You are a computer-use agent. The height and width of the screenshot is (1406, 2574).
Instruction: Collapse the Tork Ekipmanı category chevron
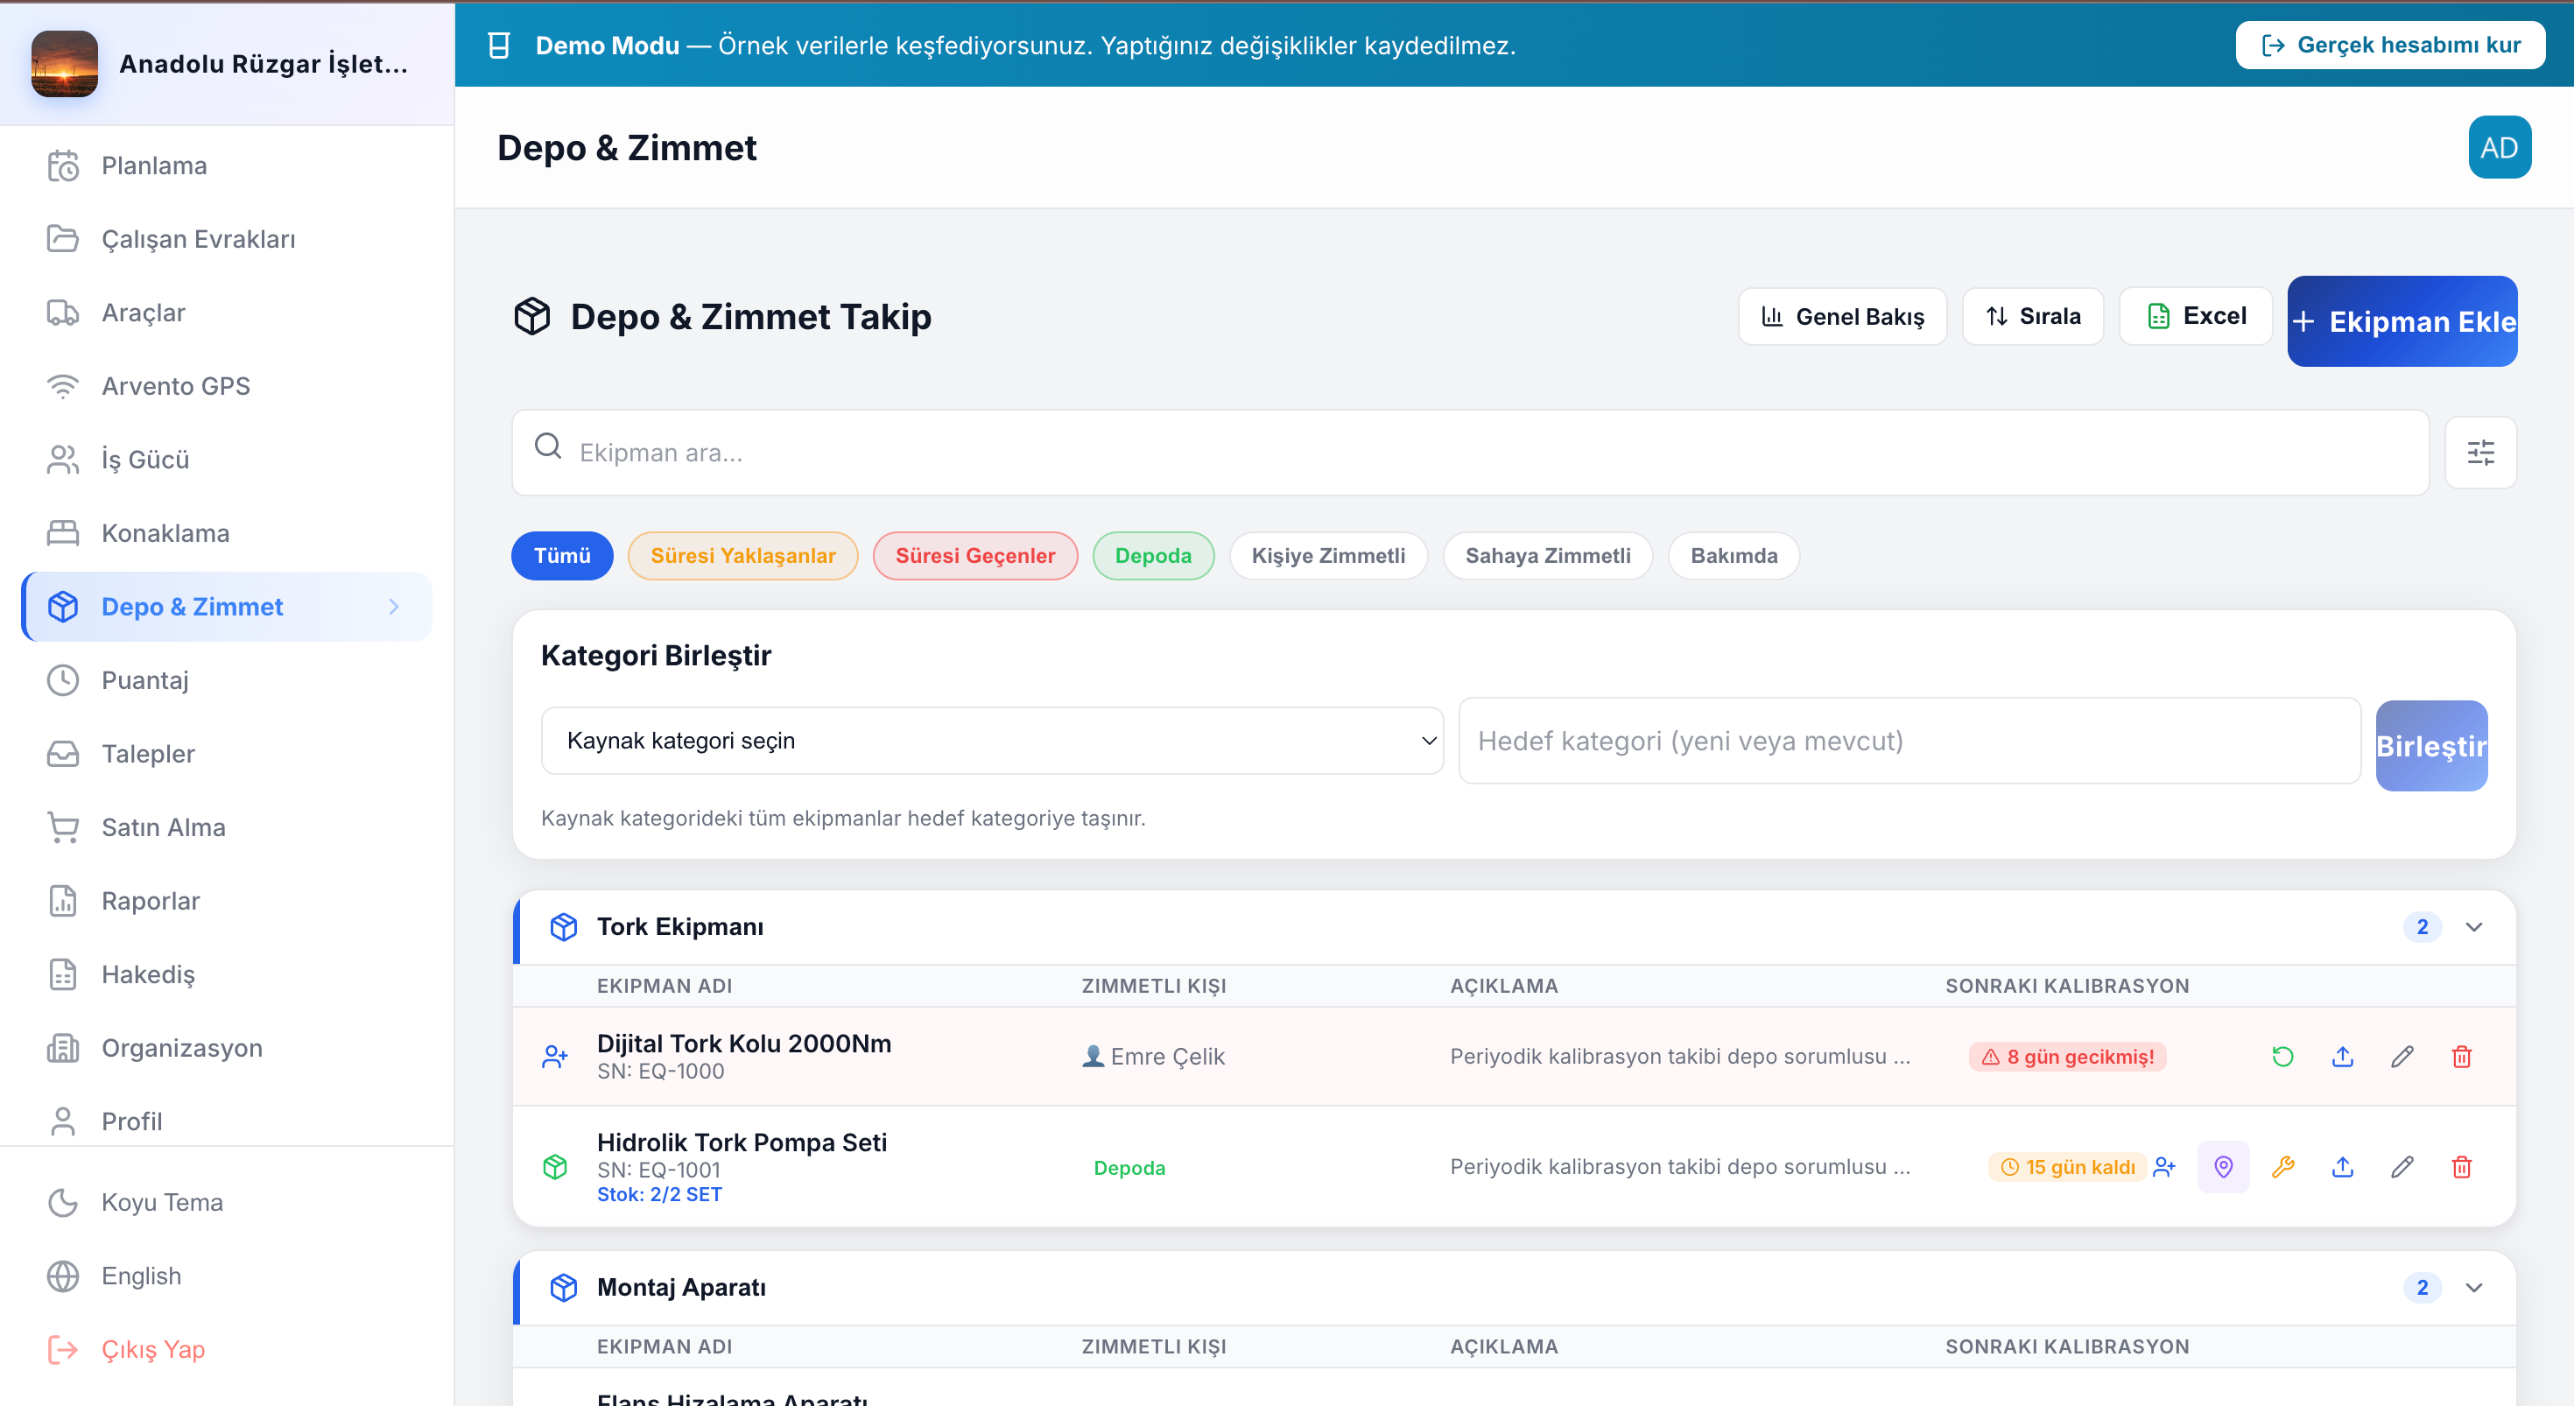(2473, 927)
